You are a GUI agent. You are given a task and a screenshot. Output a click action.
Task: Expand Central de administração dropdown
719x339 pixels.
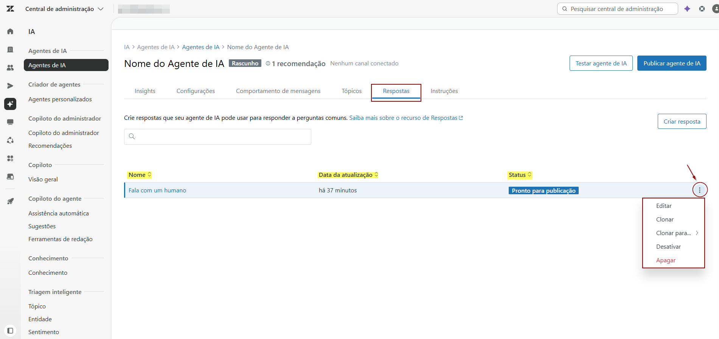(64, 9)
